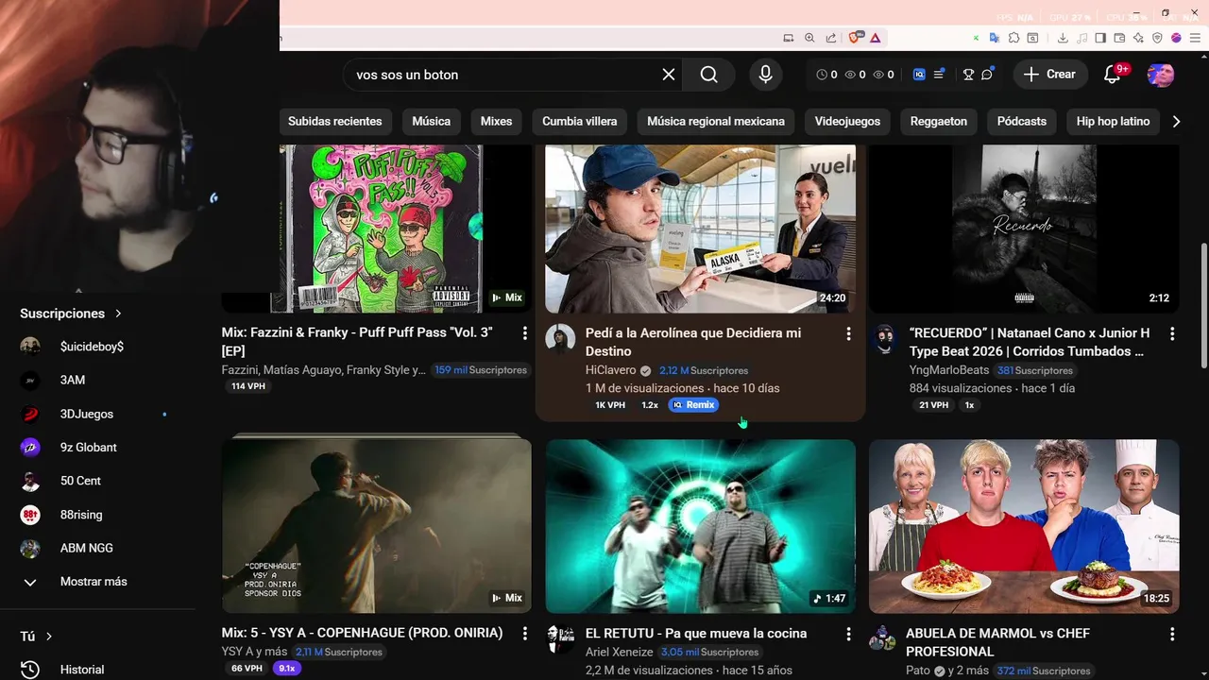Expand the Suscripciones section chevron
The height and width of the screenshot is (680, 1209).
coord(118,314)
